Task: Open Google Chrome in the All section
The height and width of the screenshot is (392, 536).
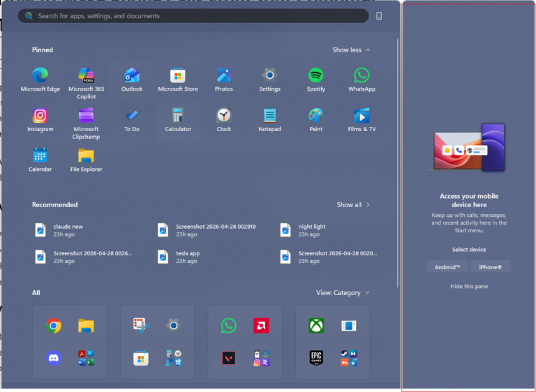Action: pyautogui.click(x=54, y=325)
